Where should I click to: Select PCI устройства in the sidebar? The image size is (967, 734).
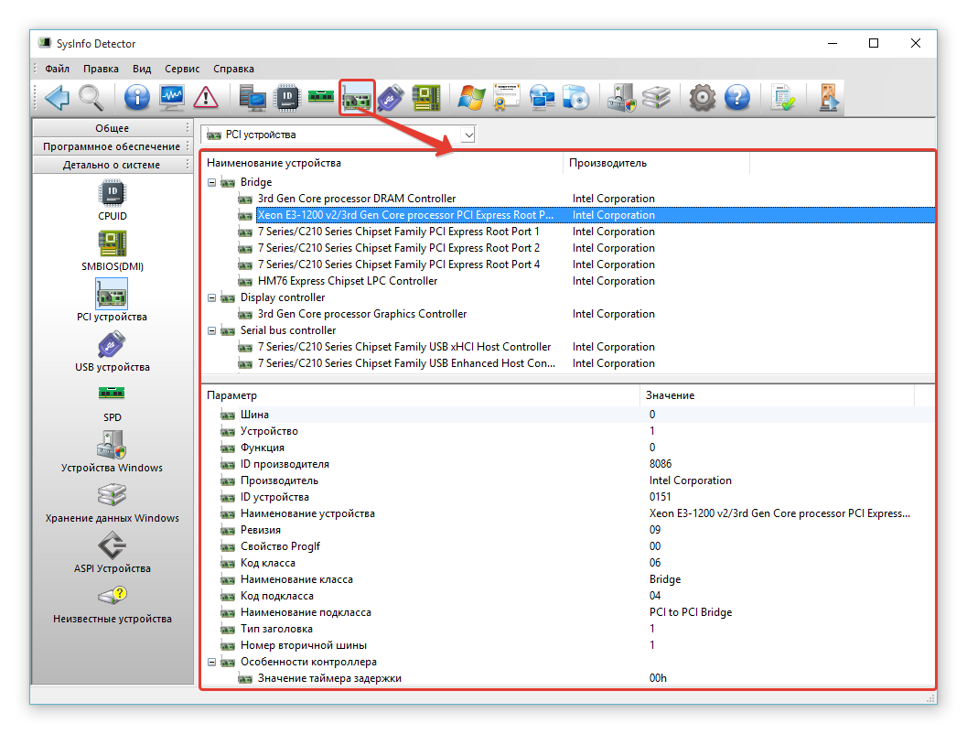112,301
